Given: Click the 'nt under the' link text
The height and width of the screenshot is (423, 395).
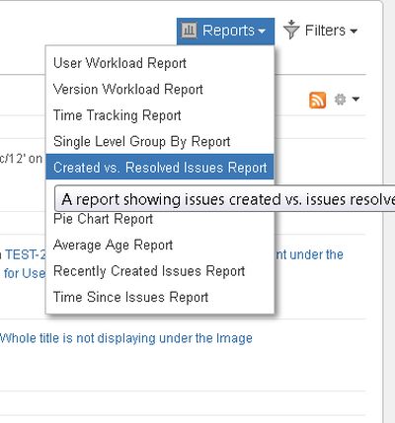Looking at the screenshot, I should coord(309,254).
